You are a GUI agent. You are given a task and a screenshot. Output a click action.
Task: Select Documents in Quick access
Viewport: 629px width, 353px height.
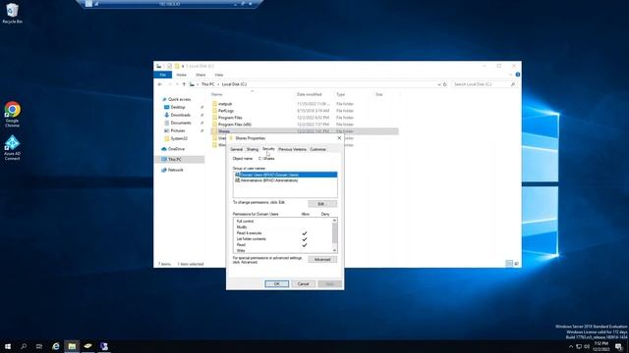pyautogui.click(x=181, y=123)
